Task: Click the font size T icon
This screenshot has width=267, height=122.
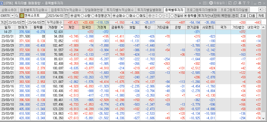Action: point(244,3)
